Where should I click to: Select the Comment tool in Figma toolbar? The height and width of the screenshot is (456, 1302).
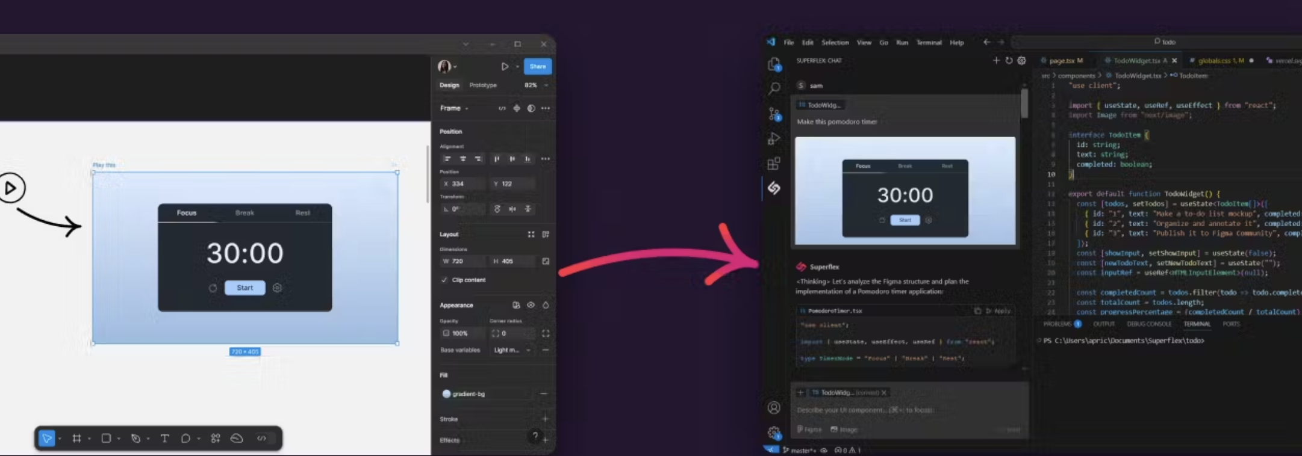click(x=185, y=439)
